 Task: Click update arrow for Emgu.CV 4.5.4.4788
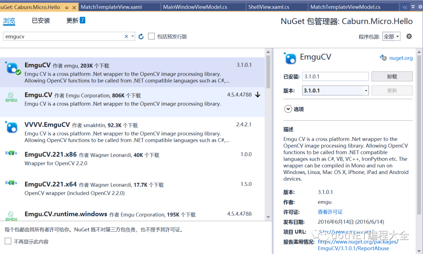pyautogui.click(x=258, y=95)
